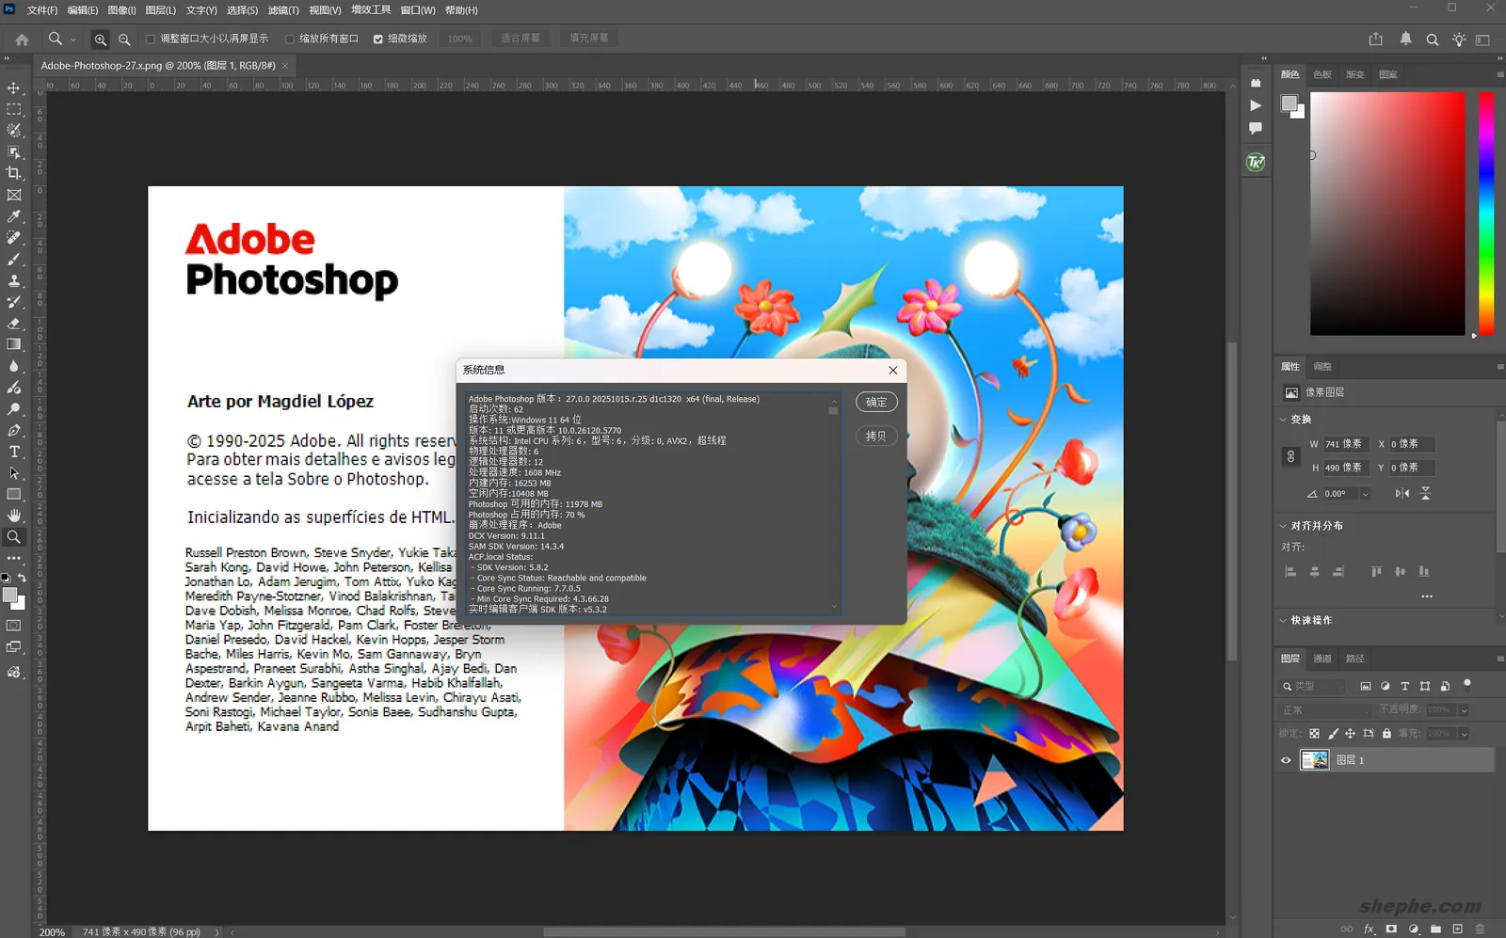Click the 拷贝 button to copy system info
The image size is (1506, 938).
[x=875, y=436]
